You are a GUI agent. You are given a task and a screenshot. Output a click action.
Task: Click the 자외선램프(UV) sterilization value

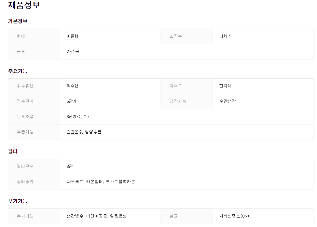click(x=234, y=216)
